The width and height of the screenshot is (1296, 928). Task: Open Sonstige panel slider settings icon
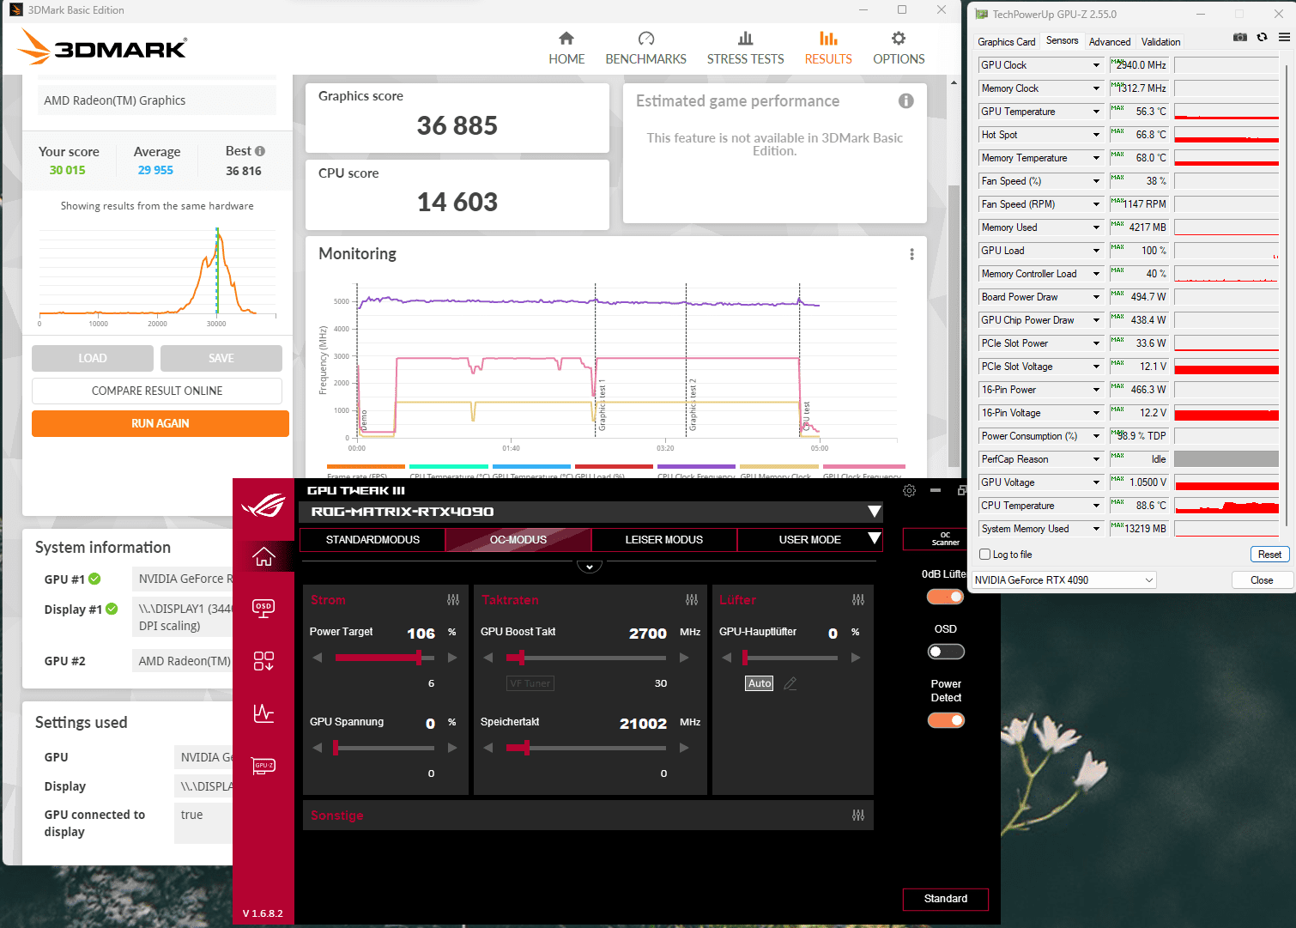coord(858,815)
